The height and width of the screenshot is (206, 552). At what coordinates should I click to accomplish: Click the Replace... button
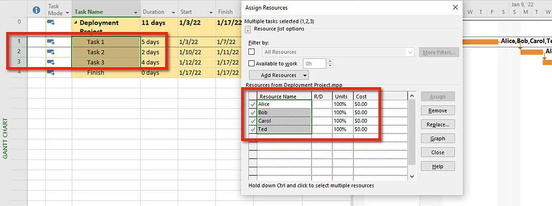437,124
